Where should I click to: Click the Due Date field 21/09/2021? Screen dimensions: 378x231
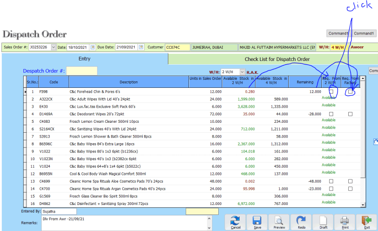(126, 47)
